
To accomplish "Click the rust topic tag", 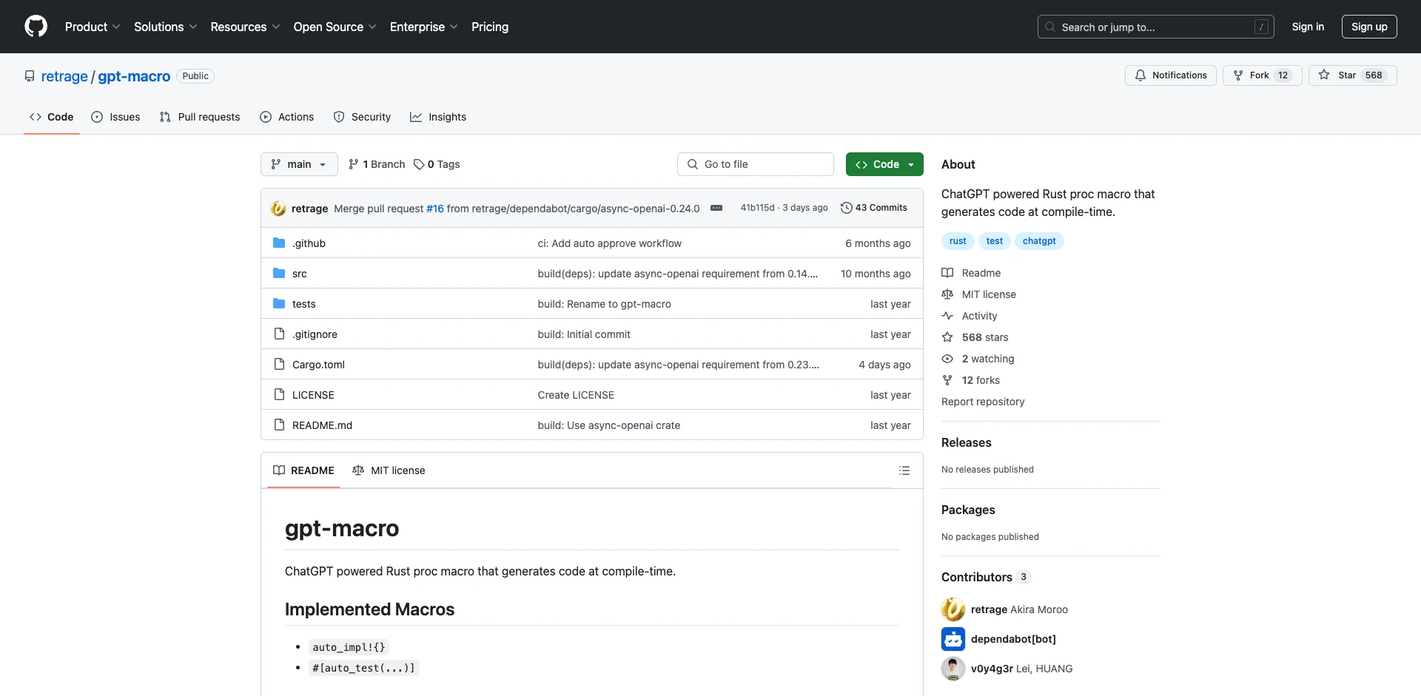I will 958,241.
